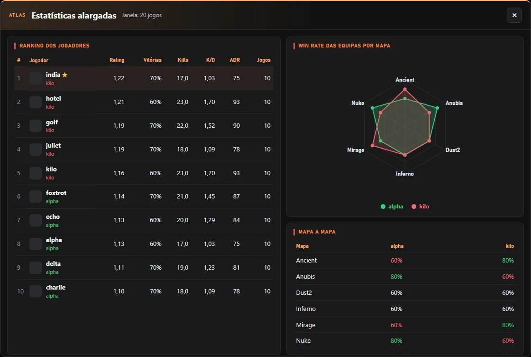Click kilo's 80% value for Mirage

coord(508,325)
